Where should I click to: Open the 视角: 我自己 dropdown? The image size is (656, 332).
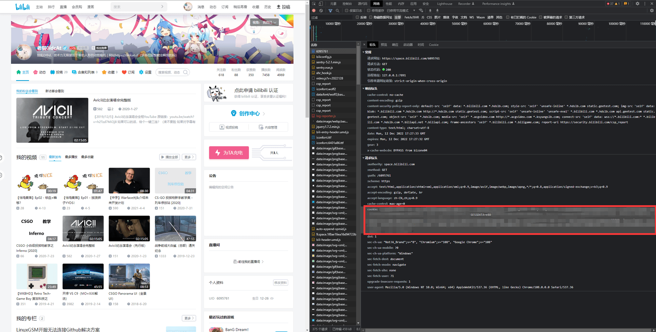[x=264, y=23]
